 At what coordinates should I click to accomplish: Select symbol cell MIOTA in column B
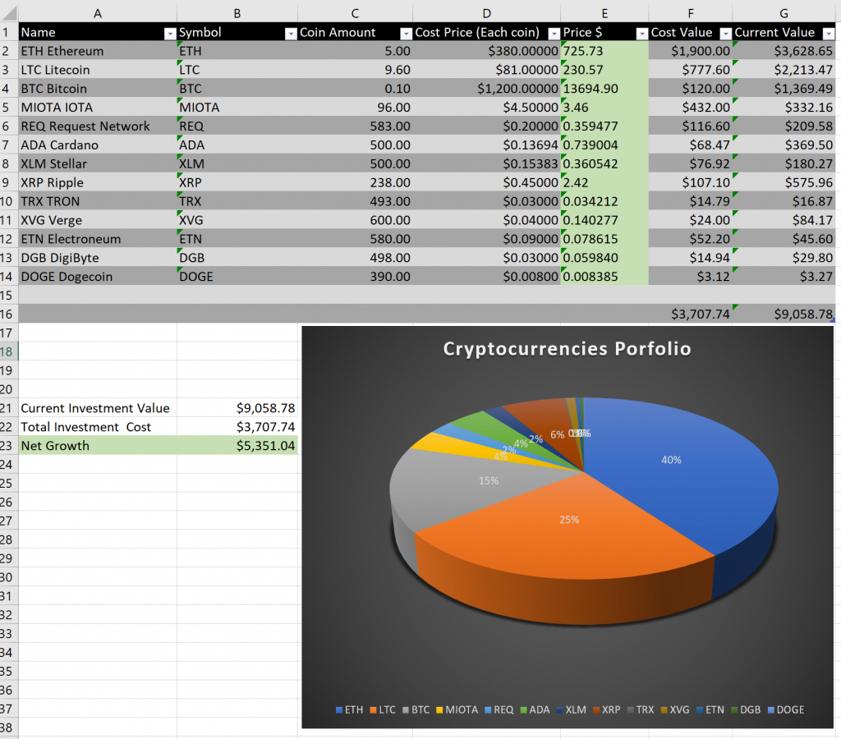click(x=237, y=108)
